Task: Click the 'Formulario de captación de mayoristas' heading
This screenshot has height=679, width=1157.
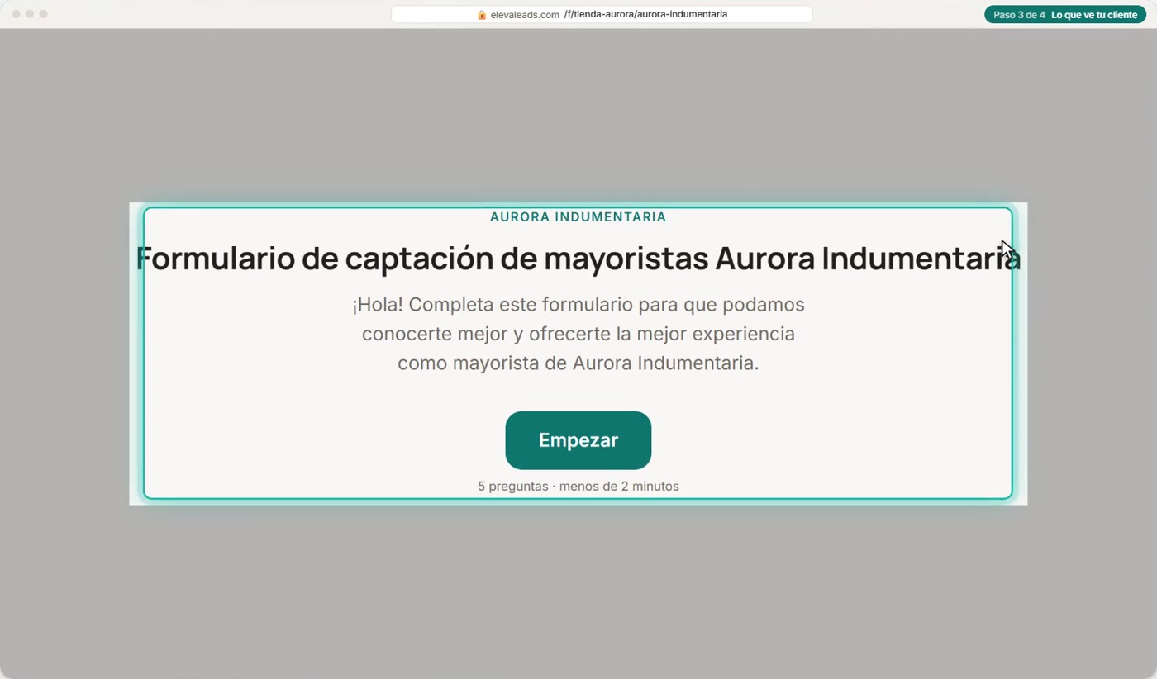Action: (578, 259)
